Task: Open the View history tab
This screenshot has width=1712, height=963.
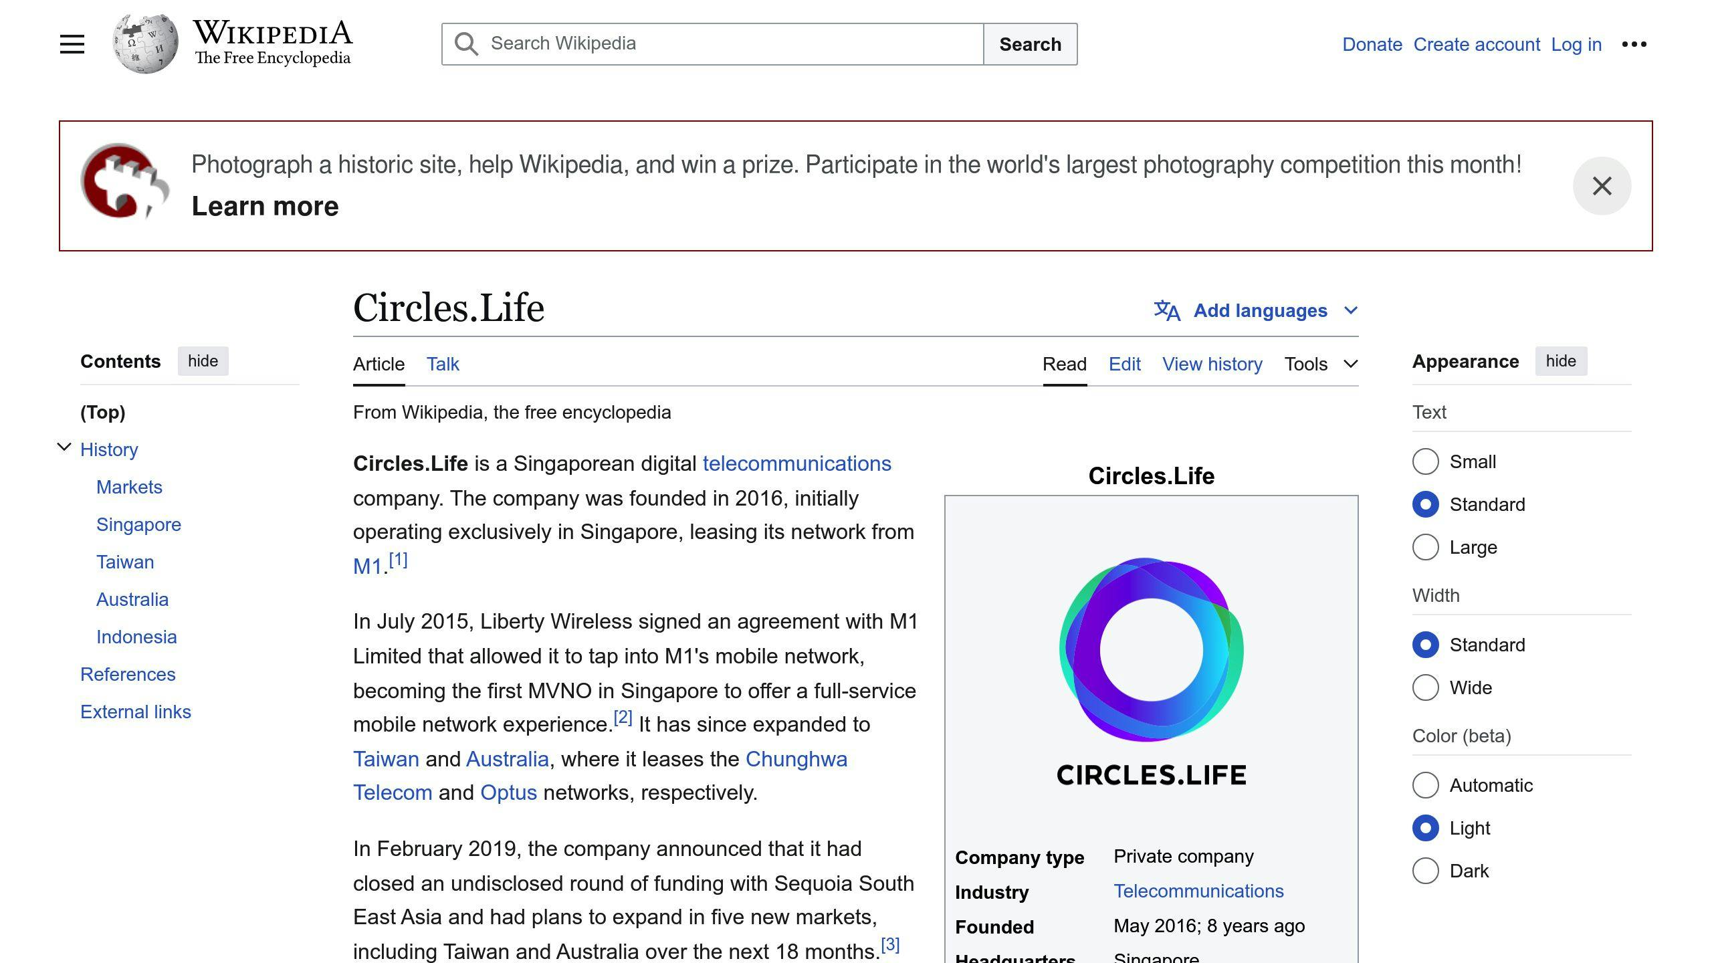Action: [x=1212, y=364]
